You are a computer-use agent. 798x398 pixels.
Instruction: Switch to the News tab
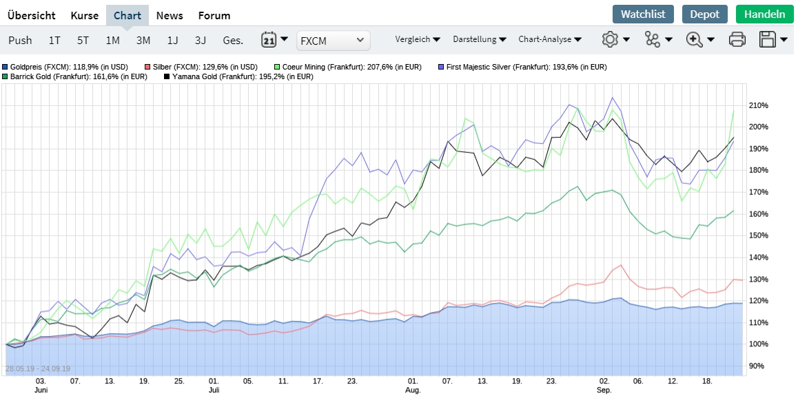(170, 15)
